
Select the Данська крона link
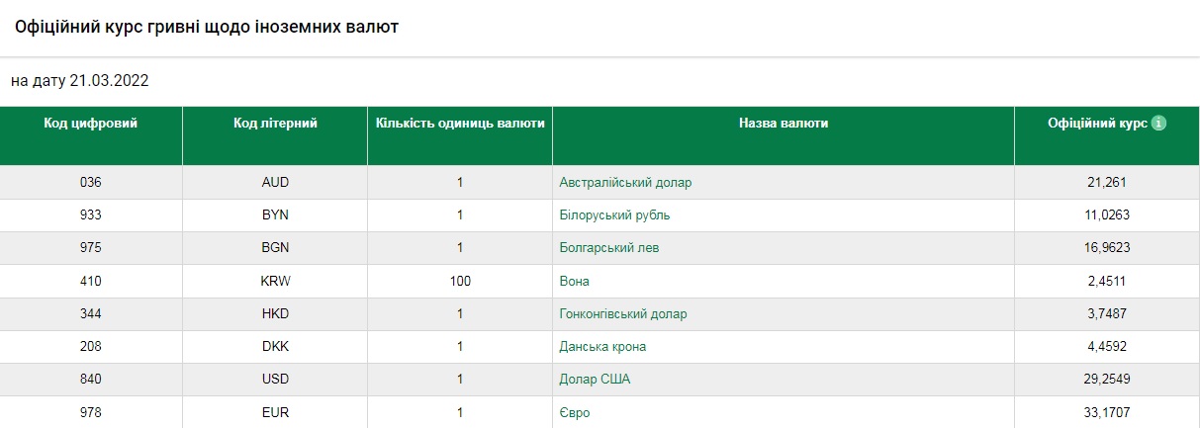602,347
